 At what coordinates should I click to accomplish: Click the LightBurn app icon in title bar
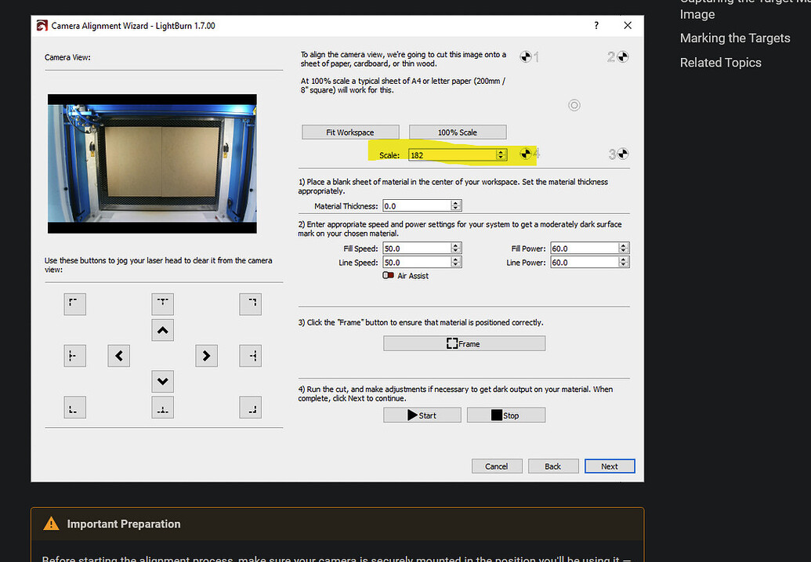(42, 25)
